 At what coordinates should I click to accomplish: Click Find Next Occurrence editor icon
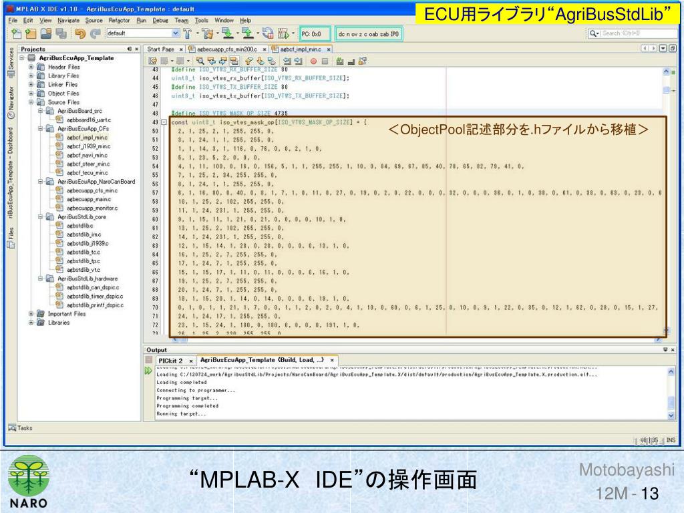tap(223, 61)
